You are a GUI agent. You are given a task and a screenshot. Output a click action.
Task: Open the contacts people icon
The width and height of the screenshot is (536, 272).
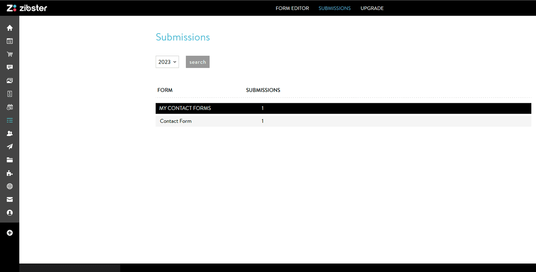coord(10,133)
